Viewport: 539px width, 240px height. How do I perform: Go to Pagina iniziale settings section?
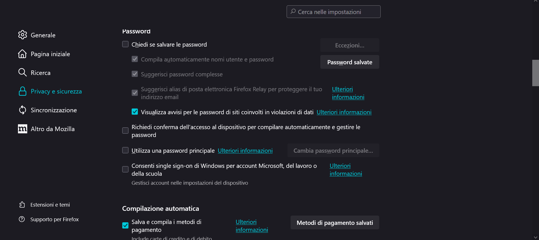pyautogui.click(x=50, y=54)
